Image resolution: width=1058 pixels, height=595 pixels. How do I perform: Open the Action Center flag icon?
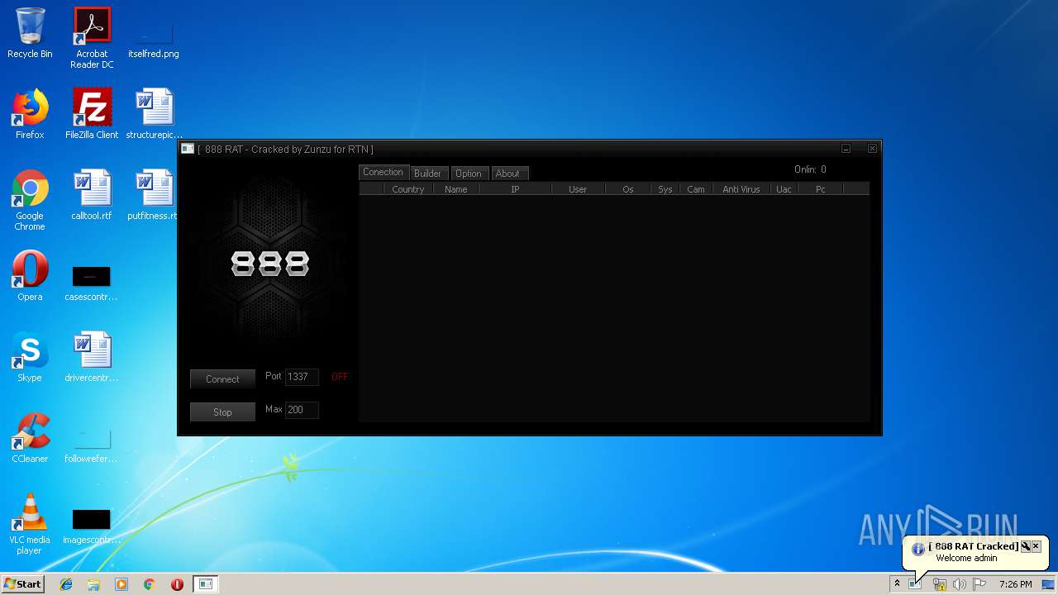pyautogui.click(x=979, y=584)
